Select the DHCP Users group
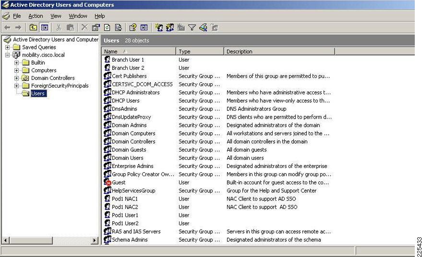This screenshot has width=422, height=257. click(x=125, y=101)
